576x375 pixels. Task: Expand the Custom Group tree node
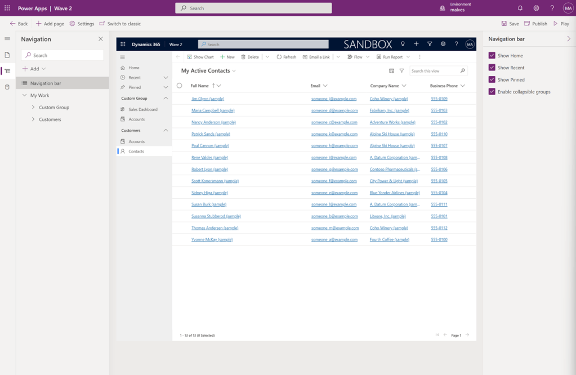33,108
